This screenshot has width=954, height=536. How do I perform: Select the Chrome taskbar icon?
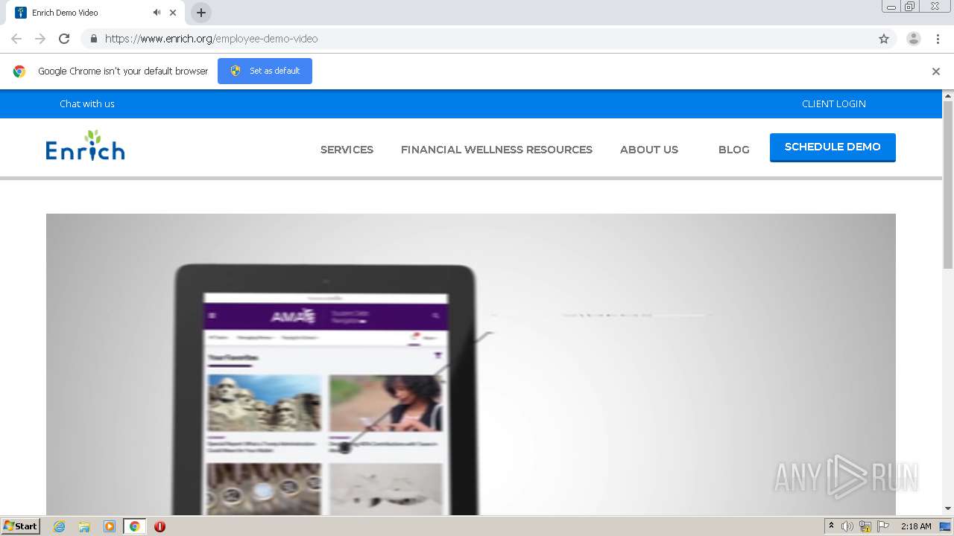coord(135,526)
